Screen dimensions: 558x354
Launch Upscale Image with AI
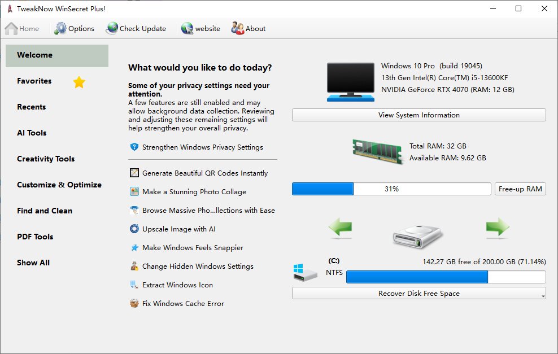coord(179,229)
